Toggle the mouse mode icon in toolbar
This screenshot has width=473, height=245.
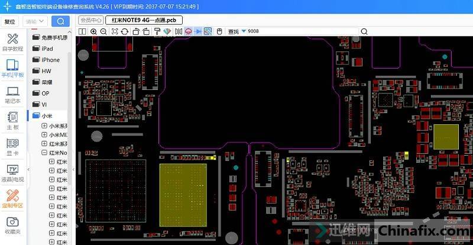tap(218, 31)
